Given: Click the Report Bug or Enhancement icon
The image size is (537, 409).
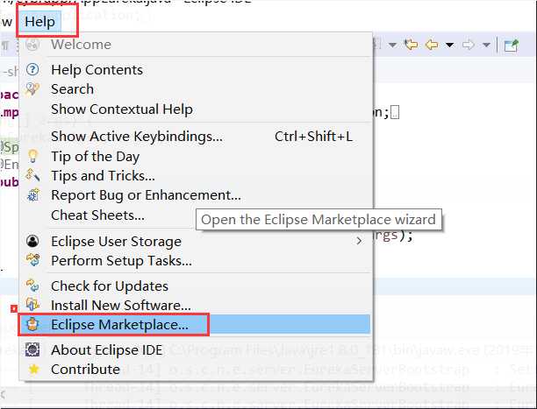Looking at the screenshot, I should [33, 195].
